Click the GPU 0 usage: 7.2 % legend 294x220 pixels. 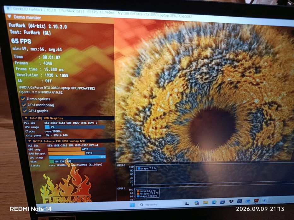click(x=147, y=168)
